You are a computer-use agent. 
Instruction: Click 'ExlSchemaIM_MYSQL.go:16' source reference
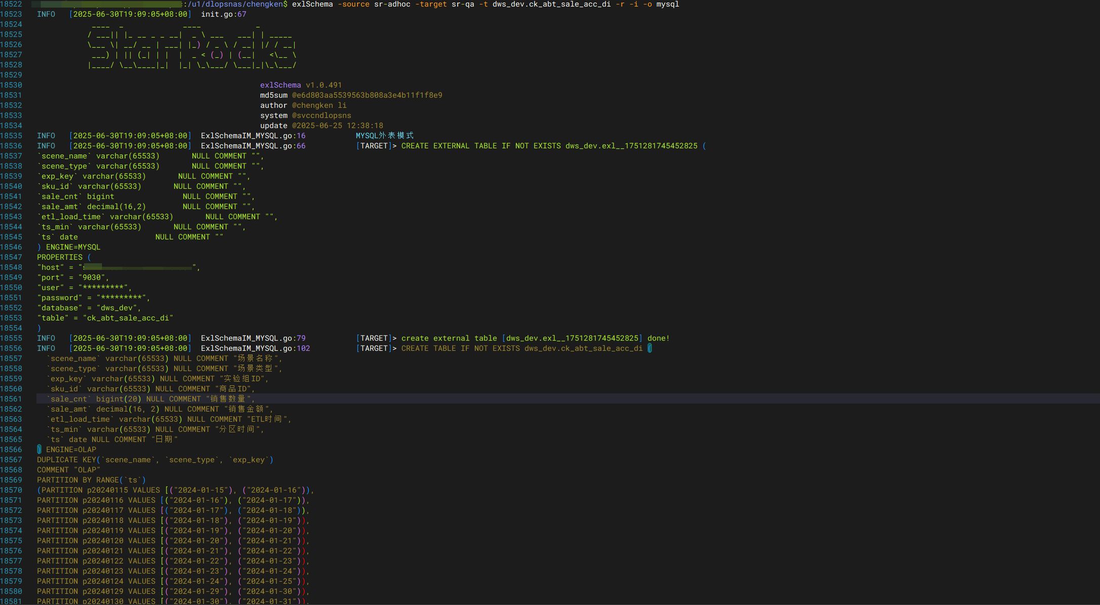(x=253, y=136)
